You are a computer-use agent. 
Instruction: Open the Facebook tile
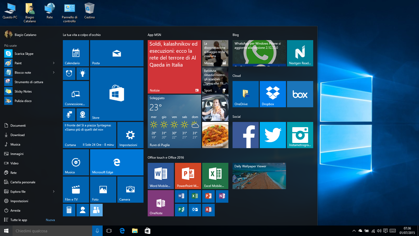[x=246, y=135]
